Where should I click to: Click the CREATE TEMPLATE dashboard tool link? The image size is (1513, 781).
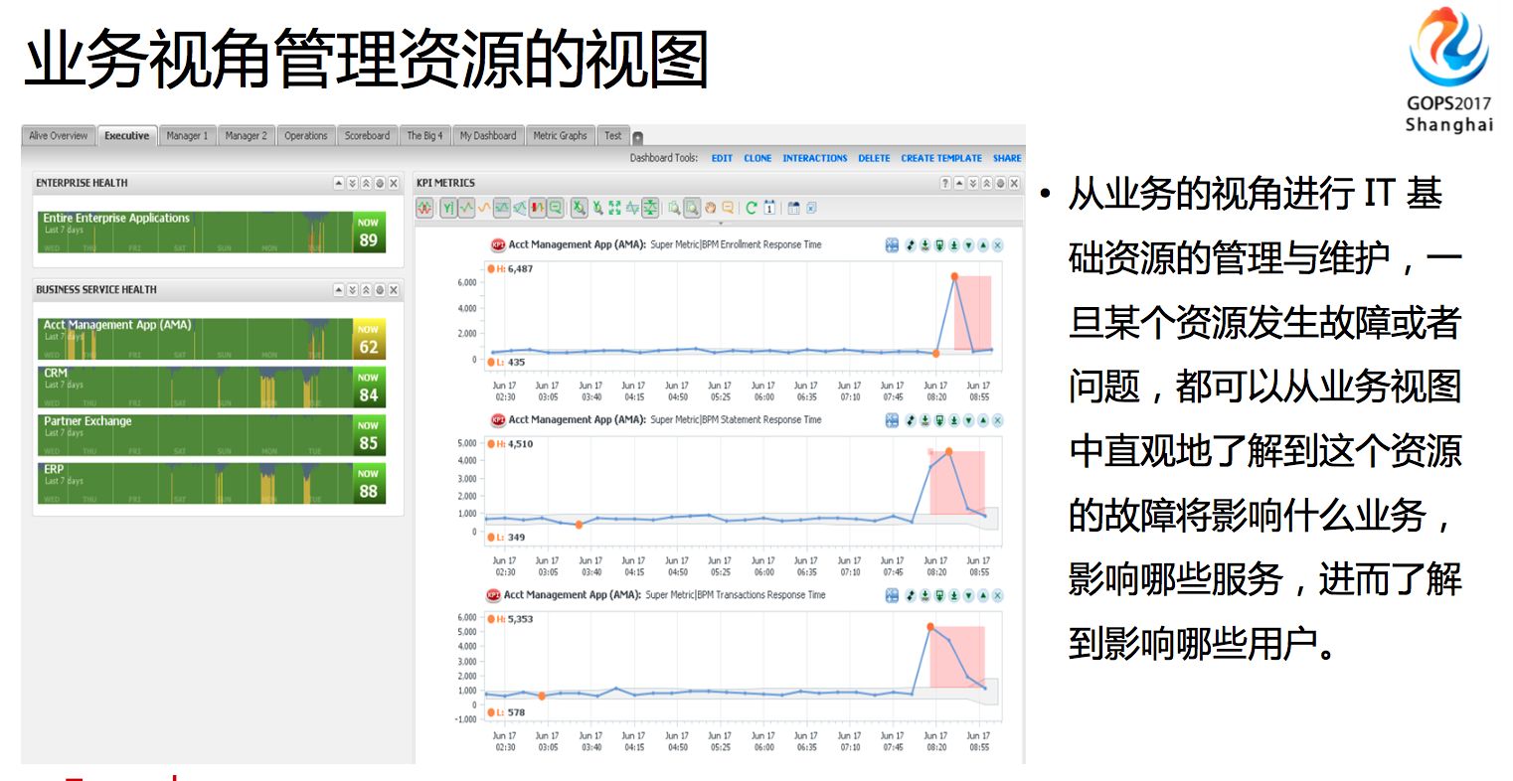click(x=940, y=158)
